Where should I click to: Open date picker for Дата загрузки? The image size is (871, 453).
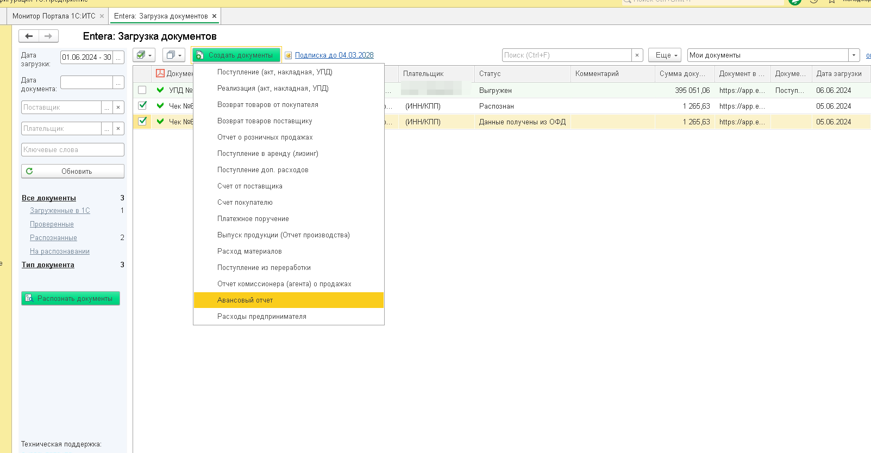click(118, 57)
